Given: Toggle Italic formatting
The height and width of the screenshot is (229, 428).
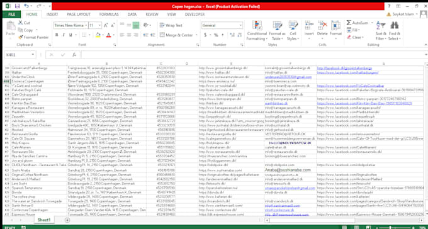Looking at the screenshot, I should [x=64, y=35].
